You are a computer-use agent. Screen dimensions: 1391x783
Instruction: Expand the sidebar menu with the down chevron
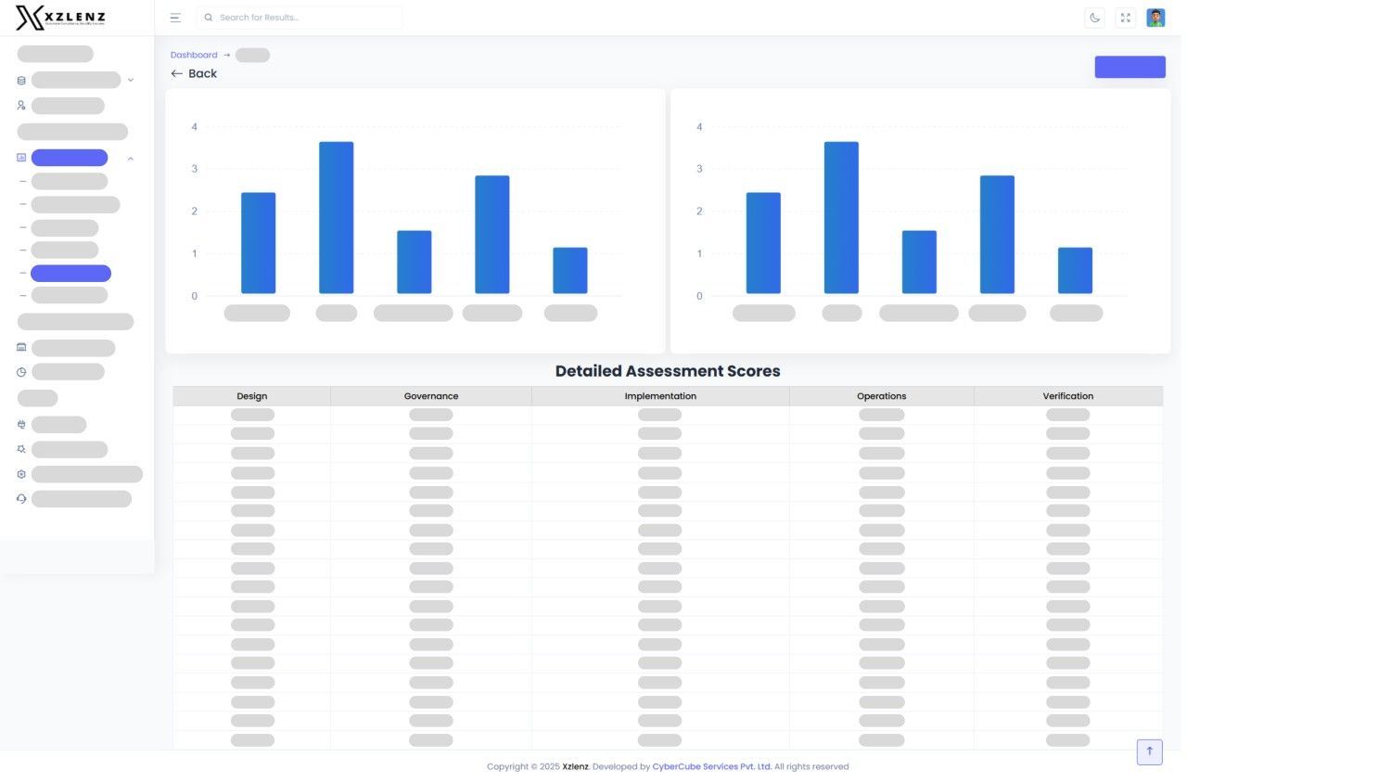point(131,81)
